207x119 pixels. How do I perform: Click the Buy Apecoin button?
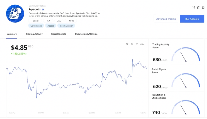coord(192,19)
